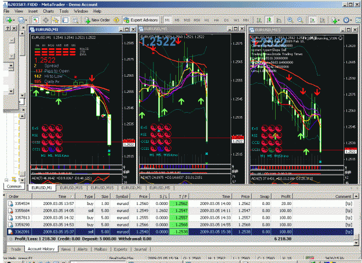Toggle Auto Scroll chart icon
The width and height of the screenshot is (362, 263).
coord(312,20)
